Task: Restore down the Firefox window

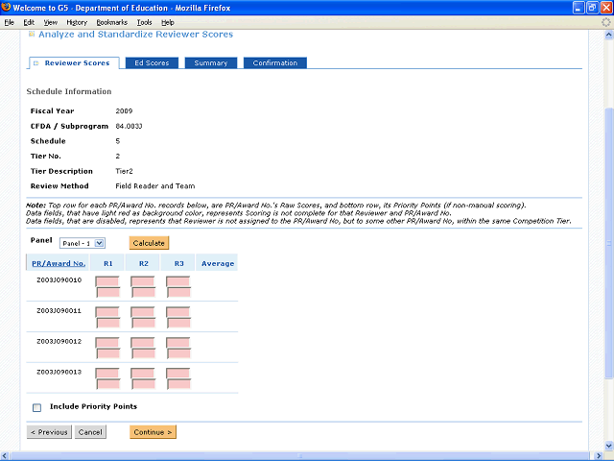Action: pyautogui.click(x=593, y=8)
